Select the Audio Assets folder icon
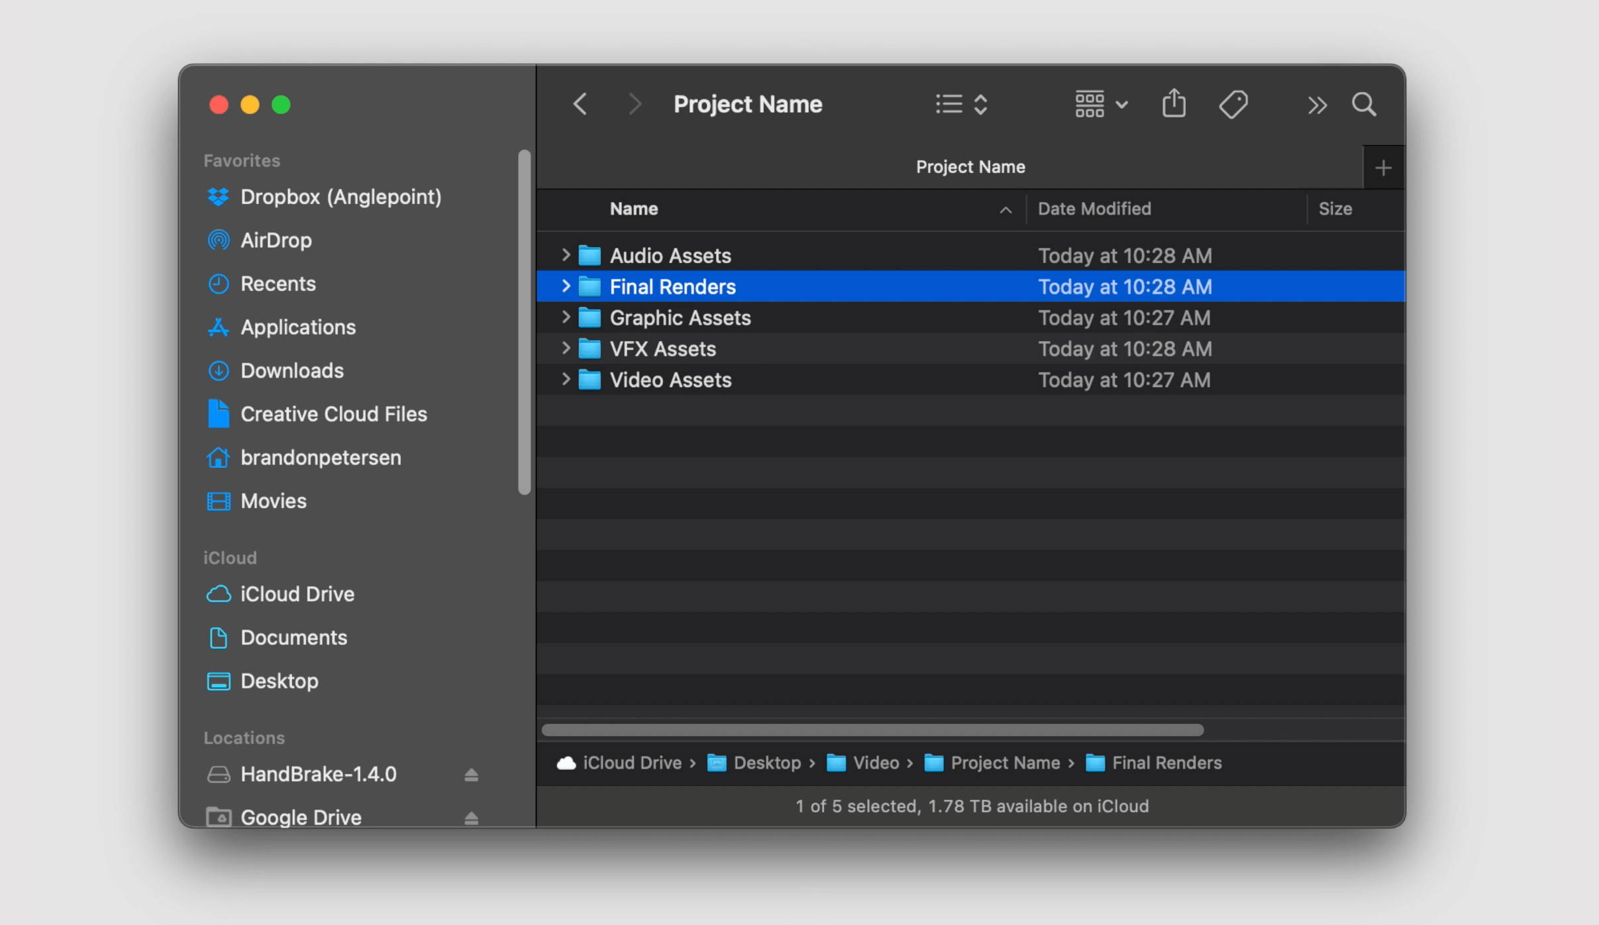 point(590,255)
